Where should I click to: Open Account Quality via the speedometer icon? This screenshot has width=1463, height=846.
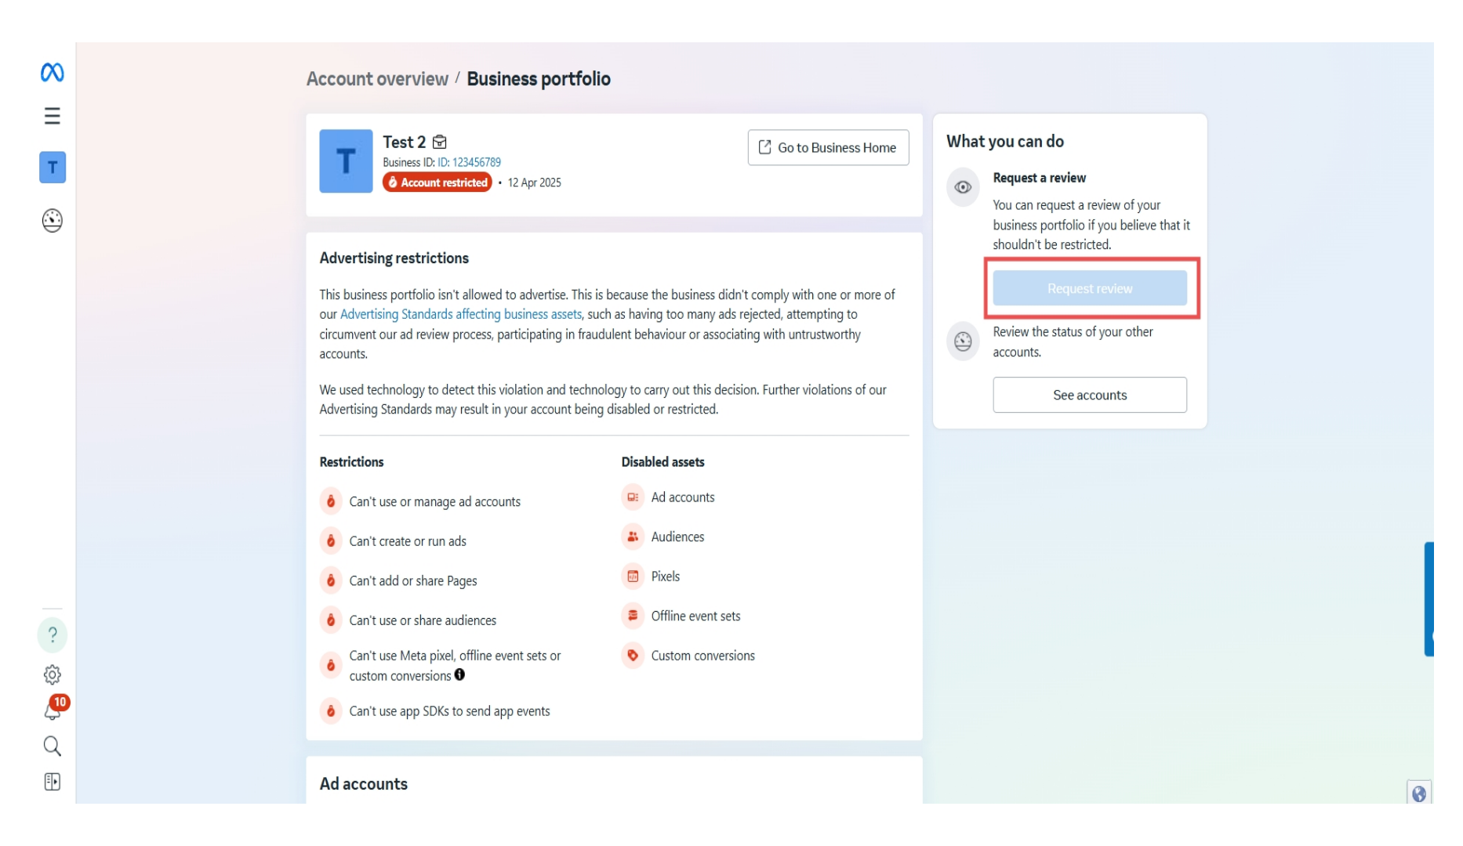coord(52,221)
